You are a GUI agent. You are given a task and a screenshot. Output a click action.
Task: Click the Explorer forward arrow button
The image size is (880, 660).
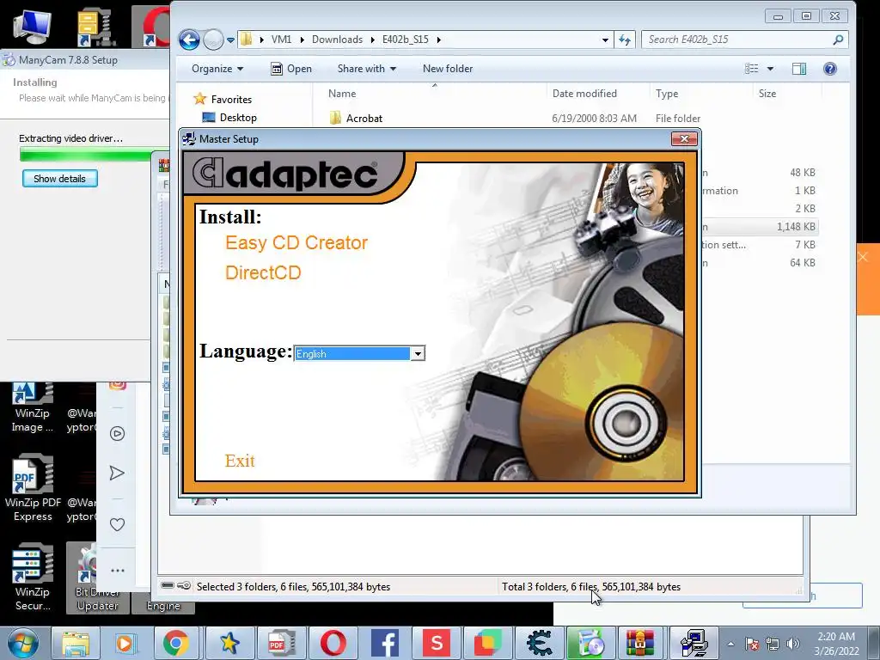tap(213, 40)
